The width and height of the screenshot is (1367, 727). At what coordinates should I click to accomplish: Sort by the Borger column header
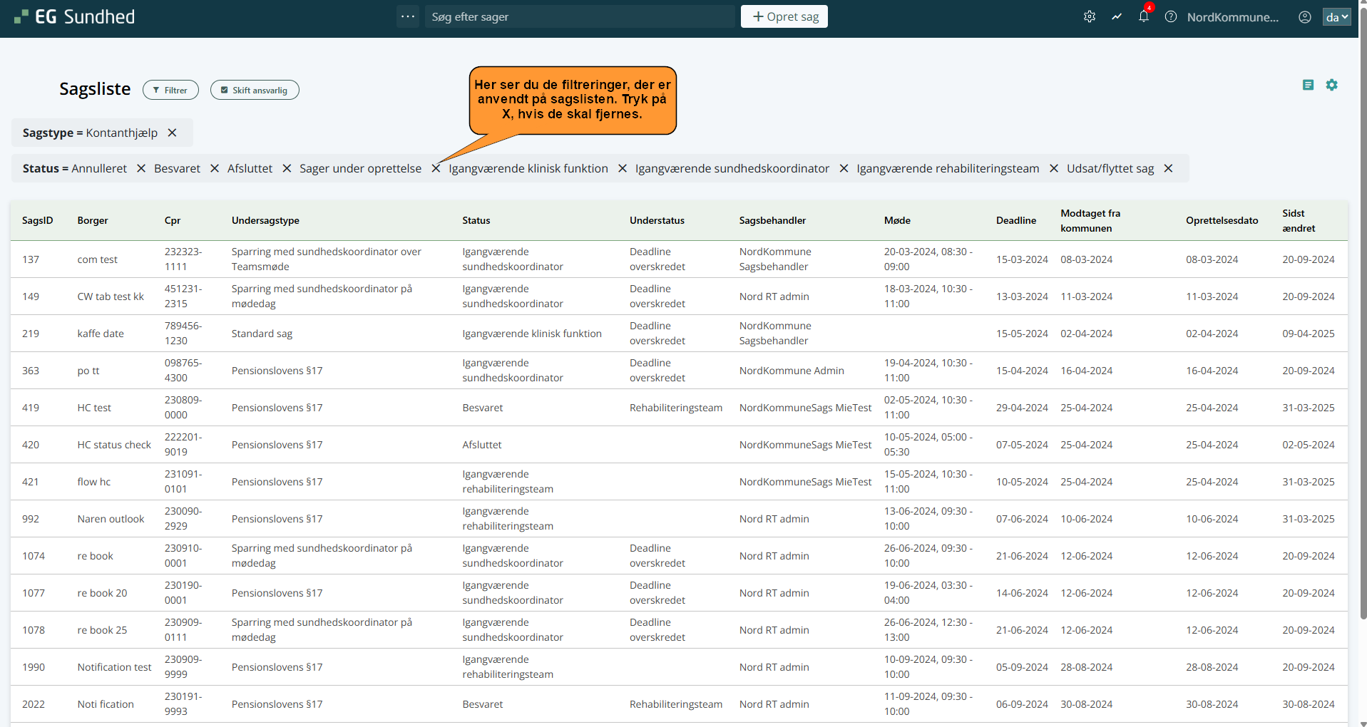93,220
